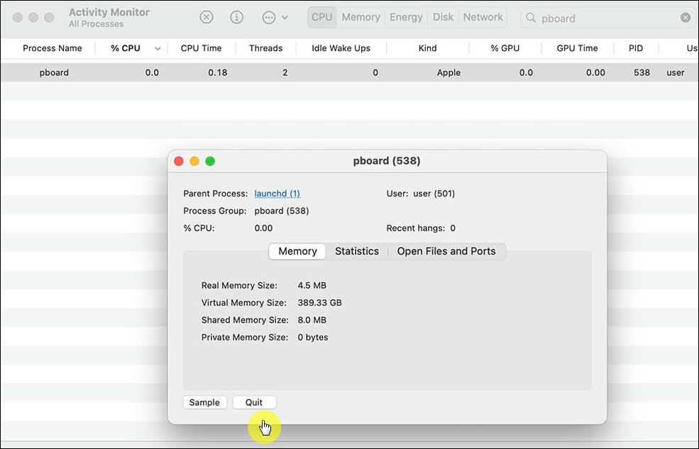Click the 0 bytes private memory value
Screen dimensions: 699x449
[x=313, y=338]
